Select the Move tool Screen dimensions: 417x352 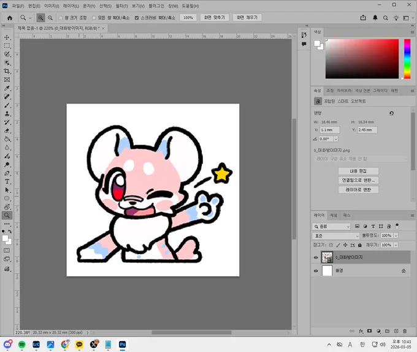pyautogui.click(x=7, y=37)
